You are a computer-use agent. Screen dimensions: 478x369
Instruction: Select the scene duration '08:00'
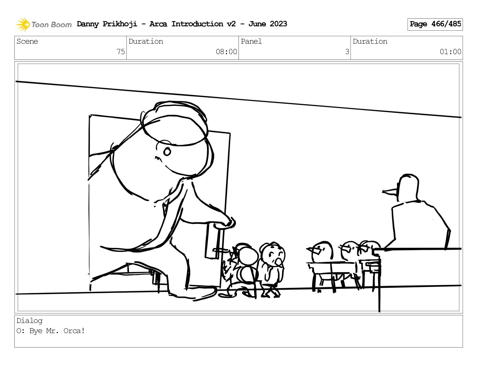[227, 52]
